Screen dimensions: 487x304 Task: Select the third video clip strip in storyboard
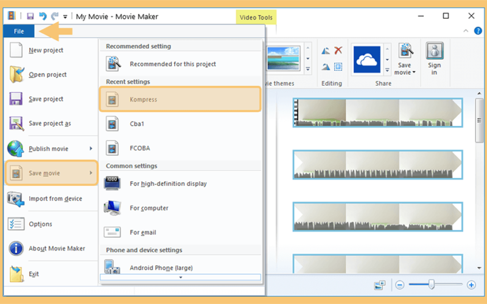point(377,217)
